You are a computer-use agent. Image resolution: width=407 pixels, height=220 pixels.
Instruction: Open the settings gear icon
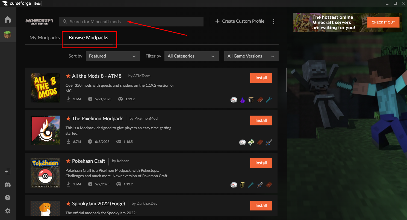coord(8,211)
